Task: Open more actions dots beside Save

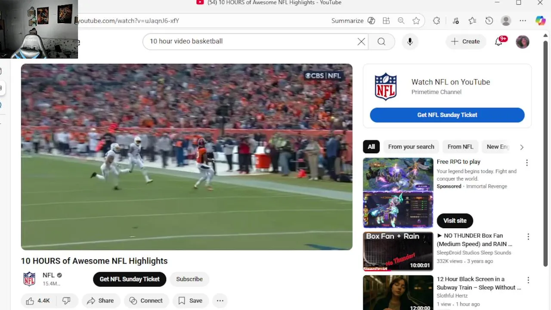Action: point(220,301)
